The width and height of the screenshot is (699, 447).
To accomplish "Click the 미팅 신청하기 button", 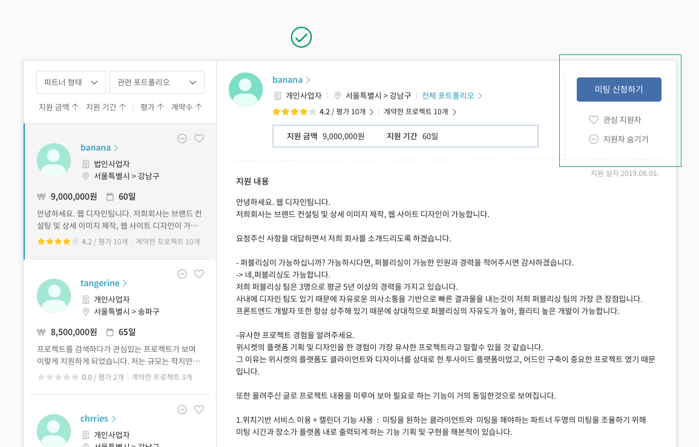I will coord(619,90).
